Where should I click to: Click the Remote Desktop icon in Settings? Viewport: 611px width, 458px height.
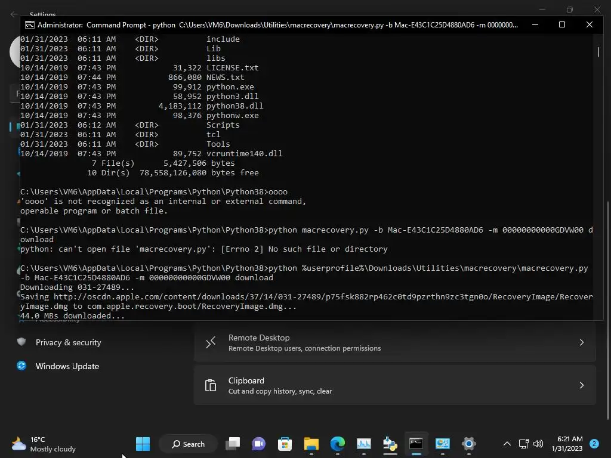211,342
